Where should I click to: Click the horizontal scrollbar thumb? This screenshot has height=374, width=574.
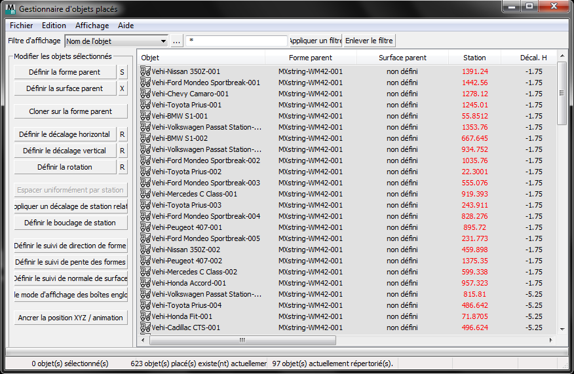click(242, 340)
